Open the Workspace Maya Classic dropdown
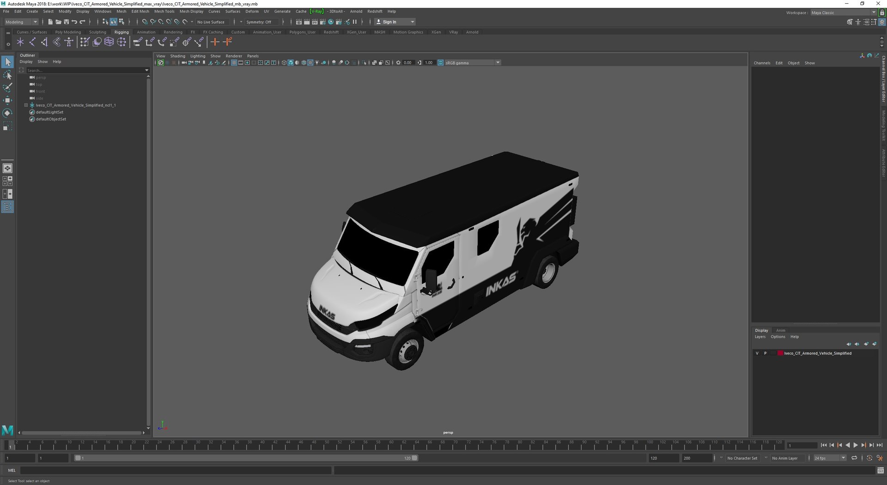 coord(843,12)
